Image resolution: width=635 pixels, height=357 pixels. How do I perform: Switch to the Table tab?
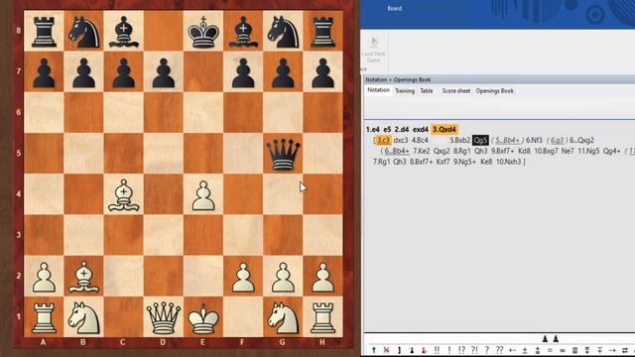click(x=427, y=91)
